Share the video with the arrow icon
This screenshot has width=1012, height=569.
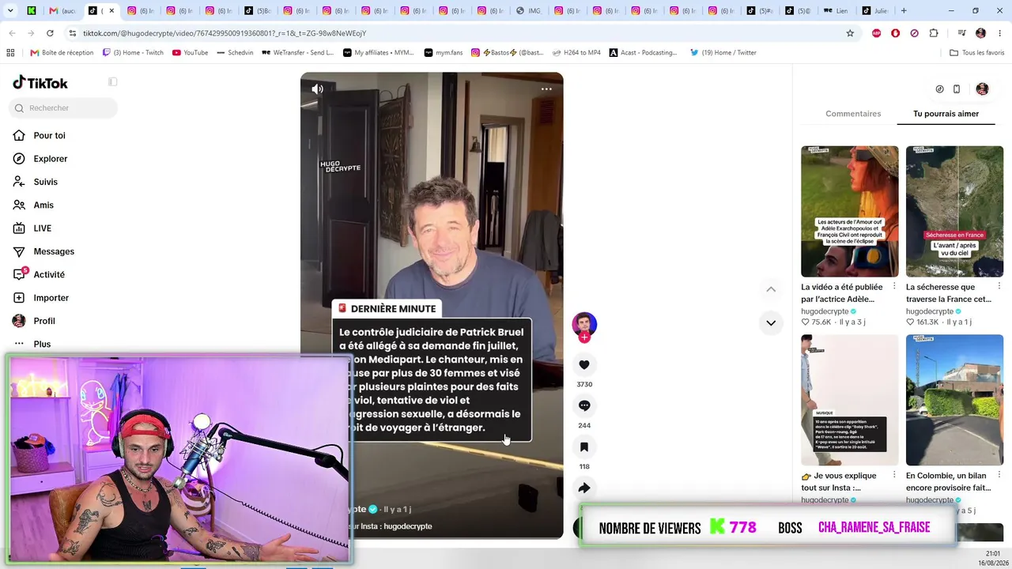pyautogui.click(x=584, y=488)
